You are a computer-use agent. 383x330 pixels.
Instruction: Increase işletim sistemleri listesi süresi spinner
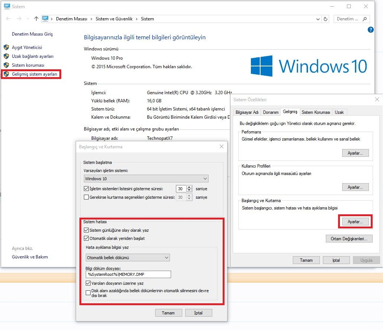click(189, 187)
